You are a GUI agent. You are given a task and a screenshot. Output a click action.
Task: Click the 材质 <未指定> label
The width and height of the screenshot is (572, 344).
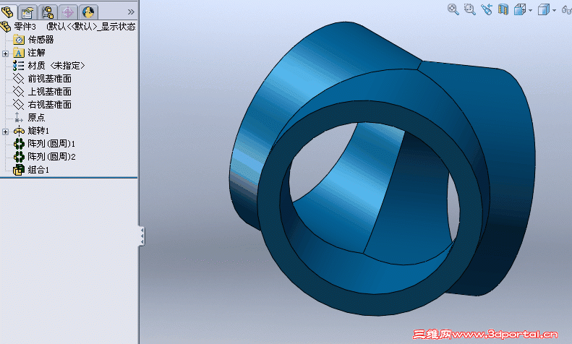(56, 66)
